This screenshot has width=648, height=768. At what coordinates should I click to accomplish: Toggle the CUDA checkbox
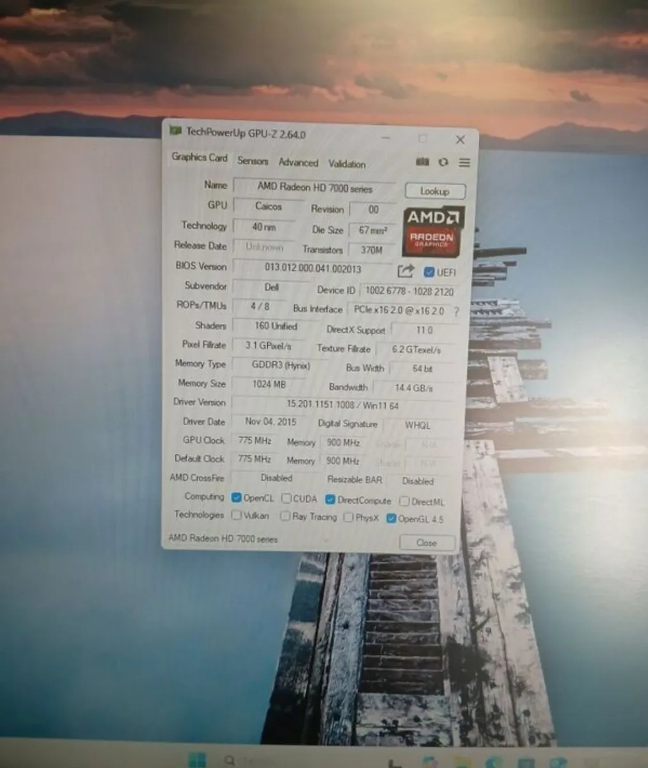(x=287, y=499)
